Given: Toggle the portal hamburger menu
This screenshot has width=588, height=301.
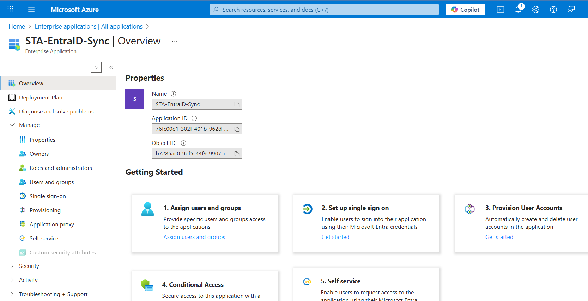Looking at the screenshot, I should click(31, 10).
